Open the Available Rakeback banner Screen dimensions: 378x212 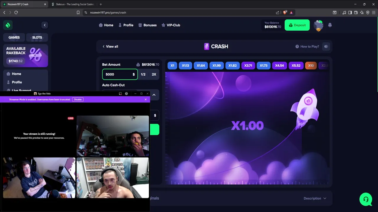[26, 55]
